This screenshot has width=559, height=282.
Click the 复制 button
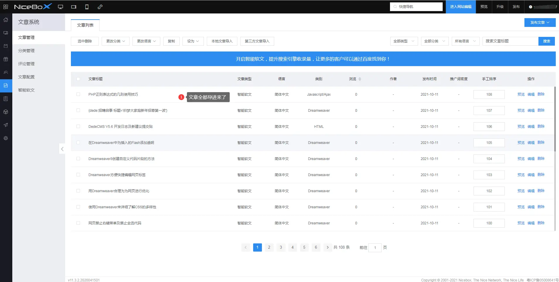(171, 41)
